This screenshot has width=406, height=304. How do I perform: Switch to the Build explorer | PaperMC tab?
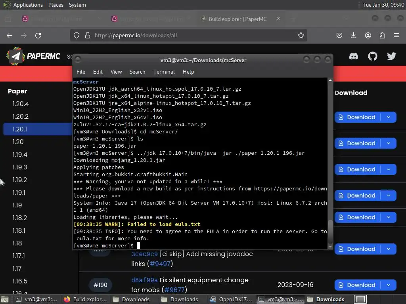coord(237,19)
